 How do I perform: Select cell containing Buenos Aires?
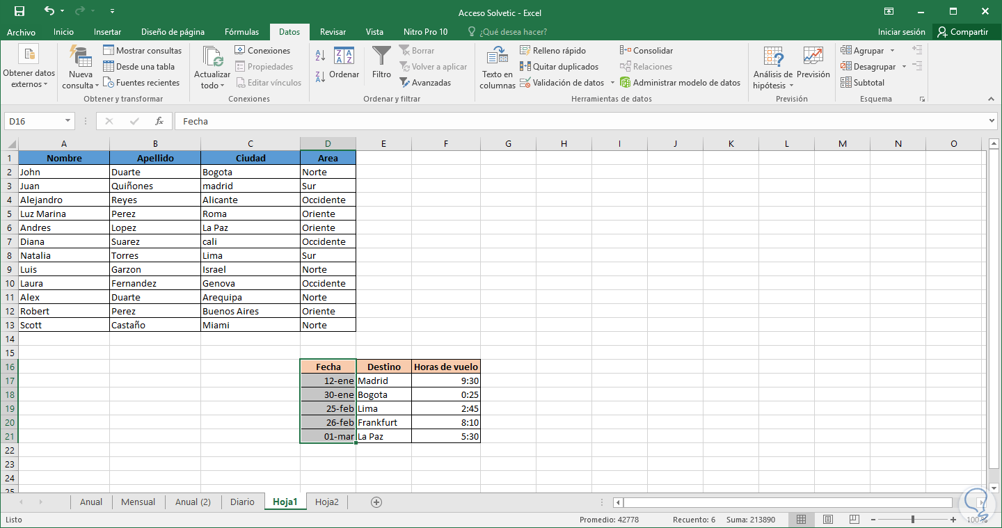[250, 311]
